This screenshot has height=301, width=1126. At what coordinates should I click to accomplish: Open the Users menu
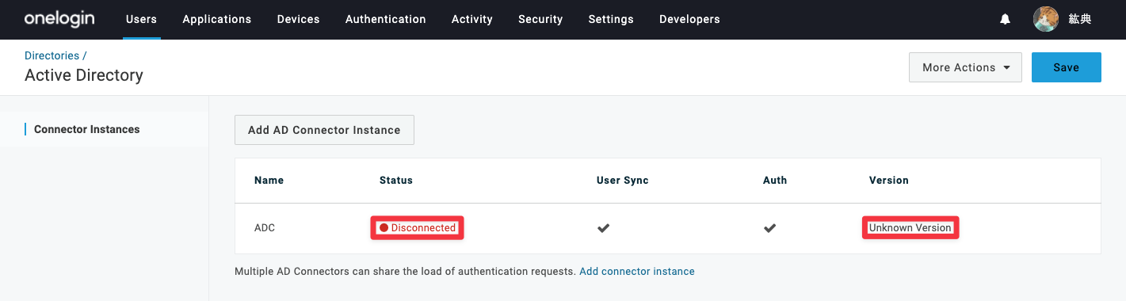click(141, 19)
